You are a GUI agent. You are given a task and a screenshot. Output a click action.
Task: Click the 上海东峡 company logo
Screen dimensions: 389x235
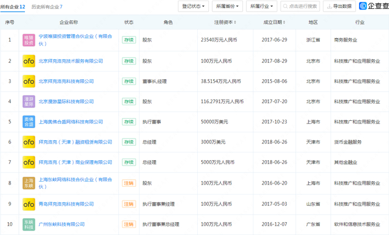(28, 183)
